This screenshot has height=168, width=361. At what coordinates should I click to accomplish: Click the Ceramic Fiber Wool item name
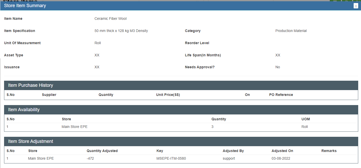pyautogui.click(x=110, y=19)
